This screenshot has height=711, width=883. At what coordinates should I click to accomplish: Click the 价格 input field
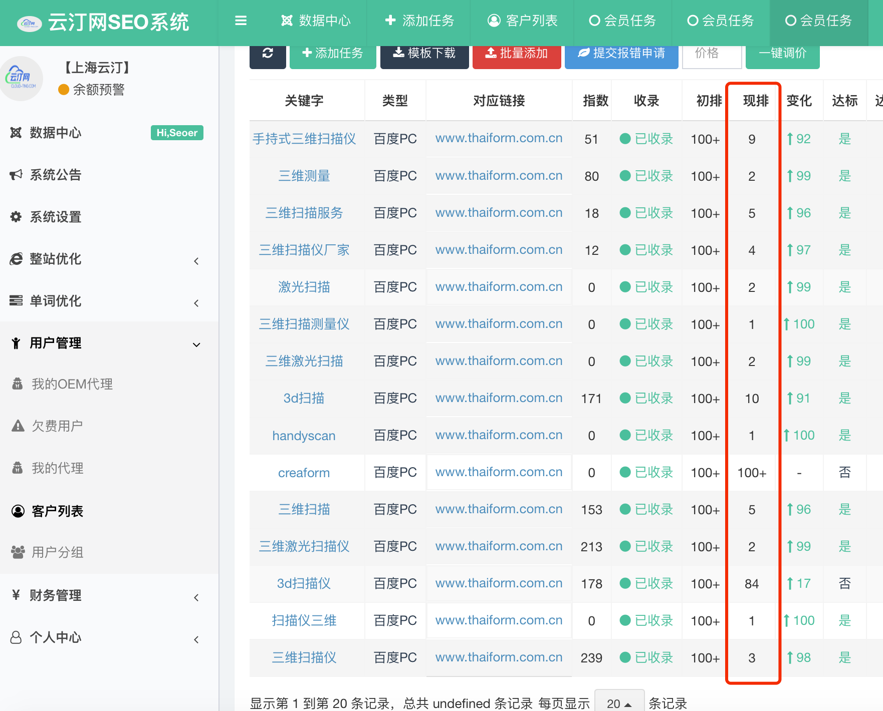point(712,53)
